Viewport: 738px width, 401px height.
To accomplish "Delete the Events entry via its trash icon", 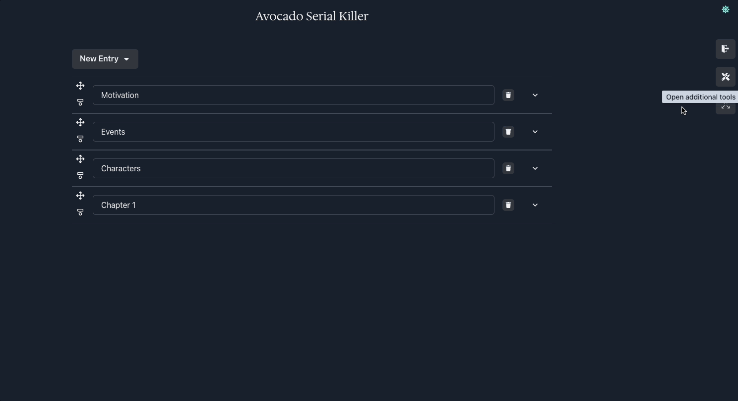I will pos(508,132).
